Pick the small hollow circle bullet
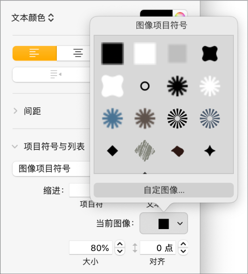The width and height of the screenshot is (248, 274). point(145,86)
